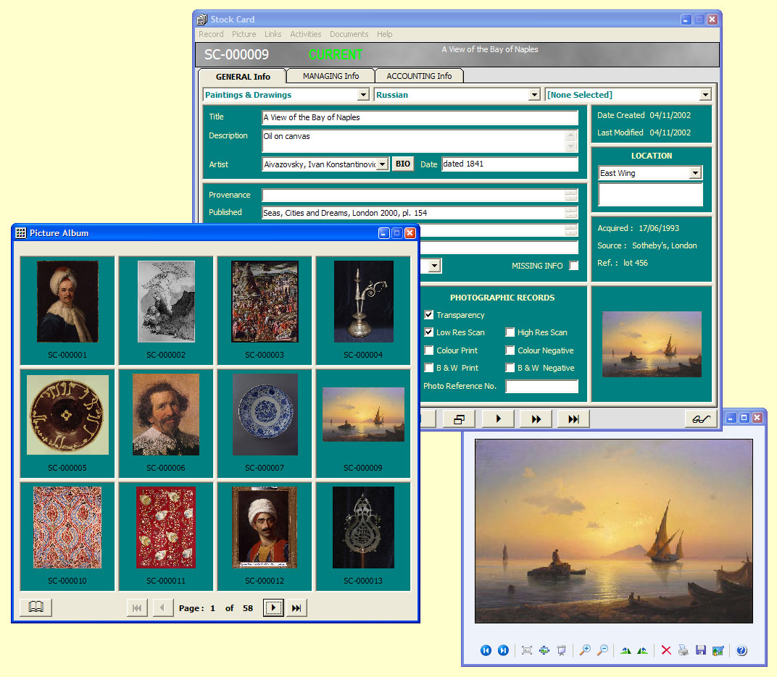Open the Record menu
Image resolution: width=777 pixels, height=677 pixels.
tap(211, 34)
